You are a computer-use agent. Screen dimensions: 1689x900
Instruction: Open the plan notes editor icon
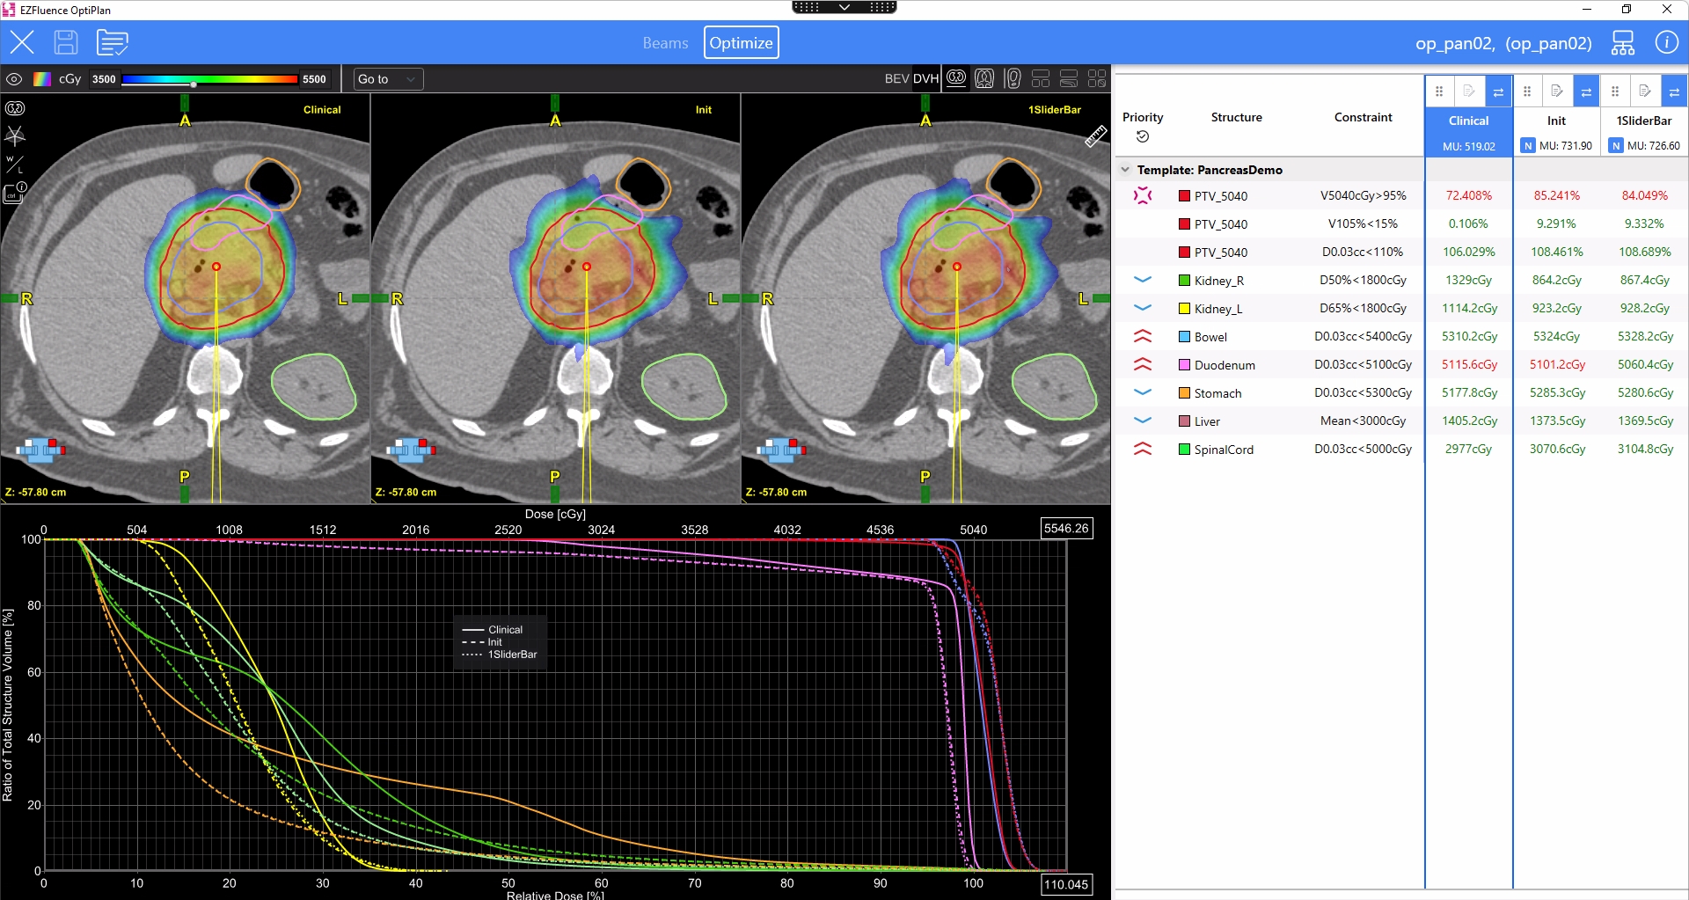[x=113, y=42]
